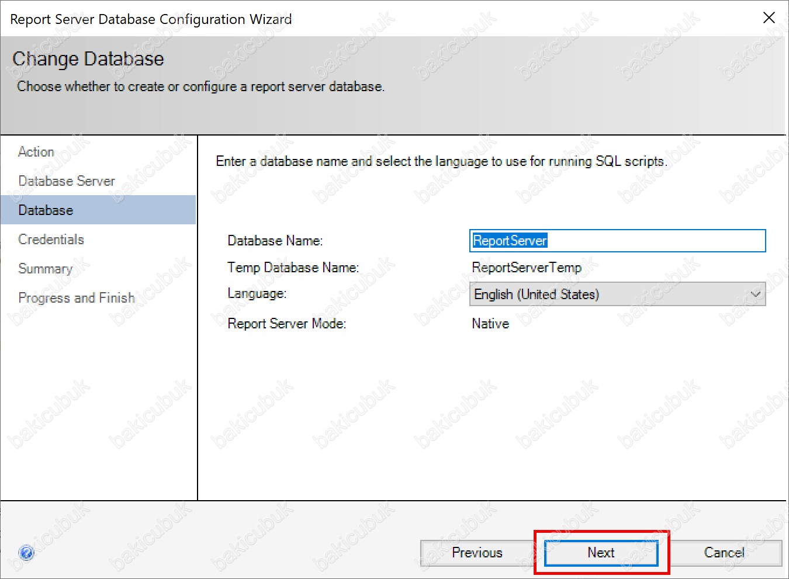The width and height of the screenshot is (789, 579).
Task: Click the Database Name input field
Action: (617, 241)
